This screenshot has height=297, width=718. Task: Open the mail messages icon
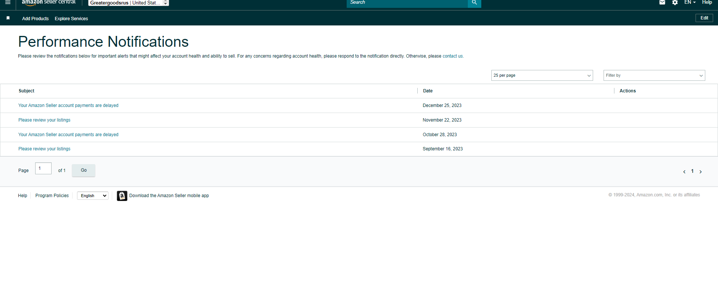662,2
